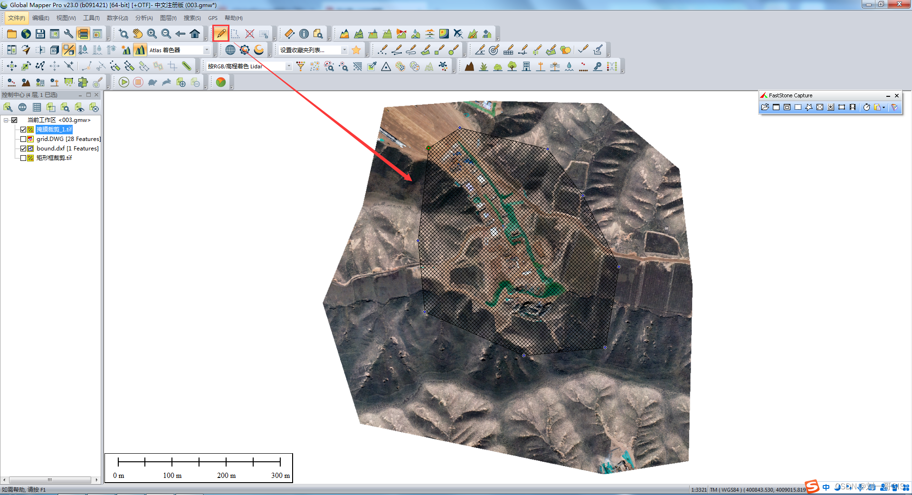Open the 帮助 menu
Viewport: 912px width, 495px height.
click(234, 18)
